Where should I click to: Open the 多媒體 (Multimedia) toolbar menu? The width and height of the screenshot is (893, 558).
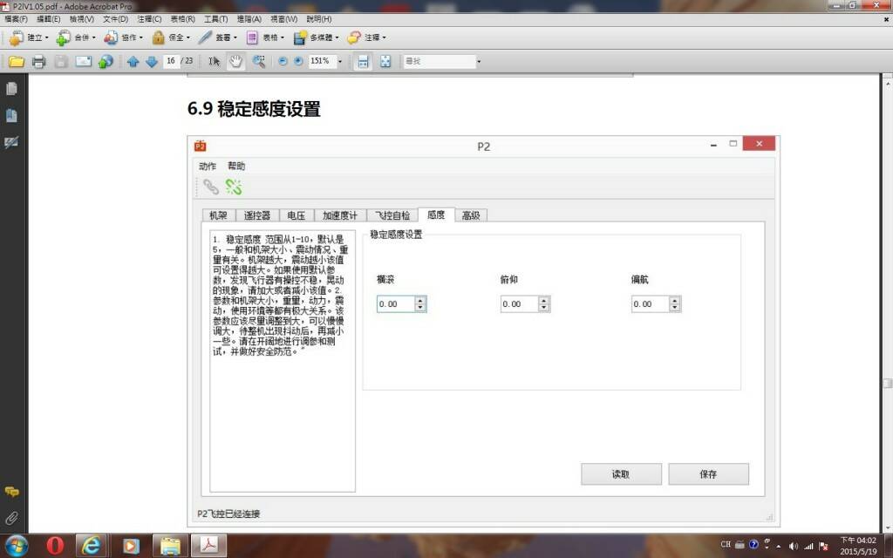[316, 37]
